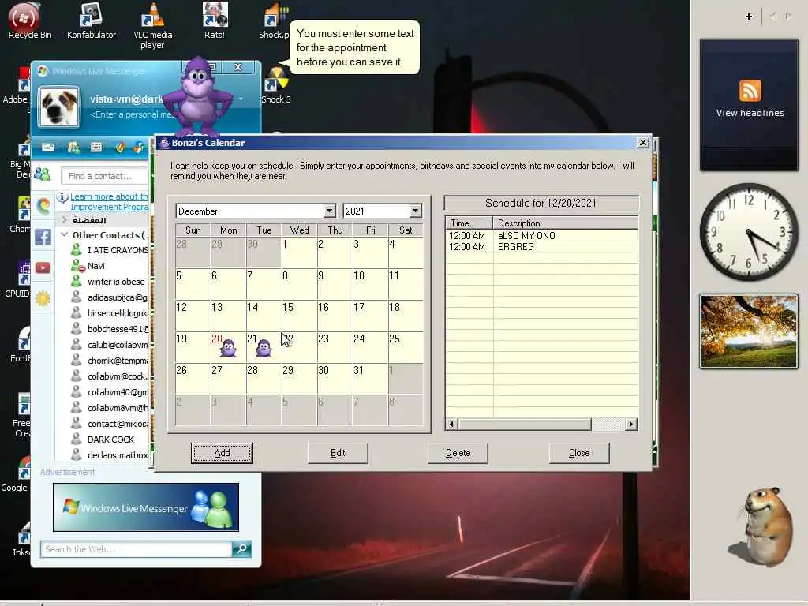Image resolution: width=808 pixels, height=606 pixels.
Task: Click the schedule scrollbar left arrow
Action: [x=452, y=424]
